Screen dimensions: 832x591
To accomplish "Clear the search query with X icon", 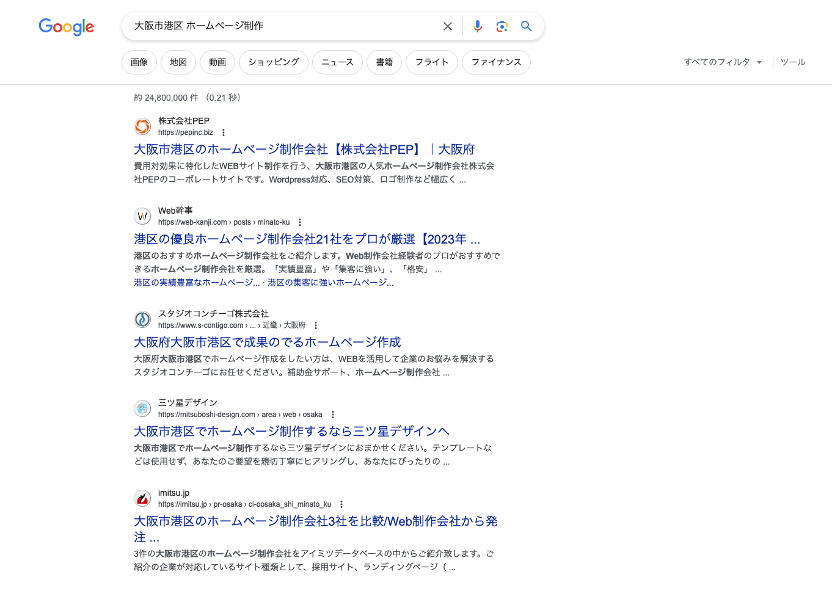I will point(448,26).
